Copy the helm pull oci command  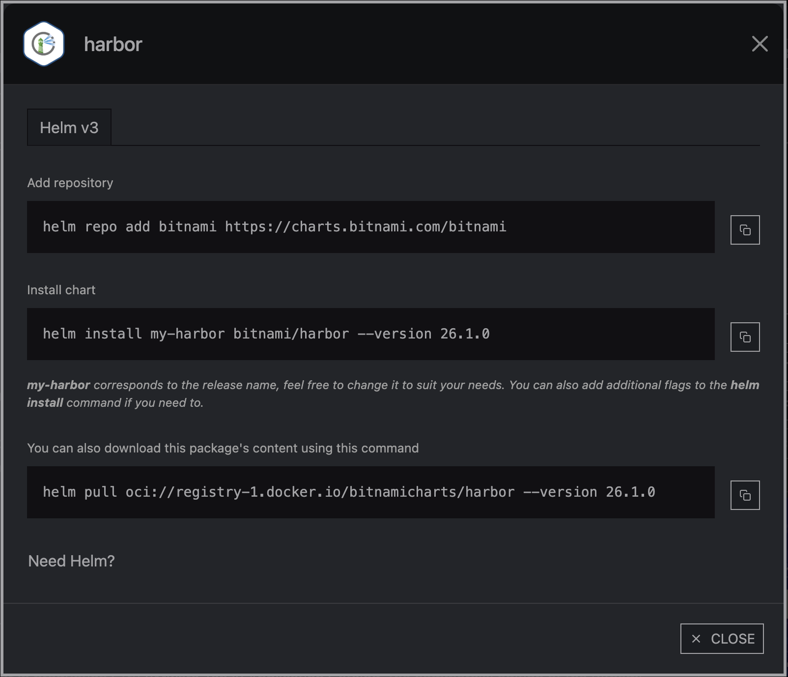745,495
